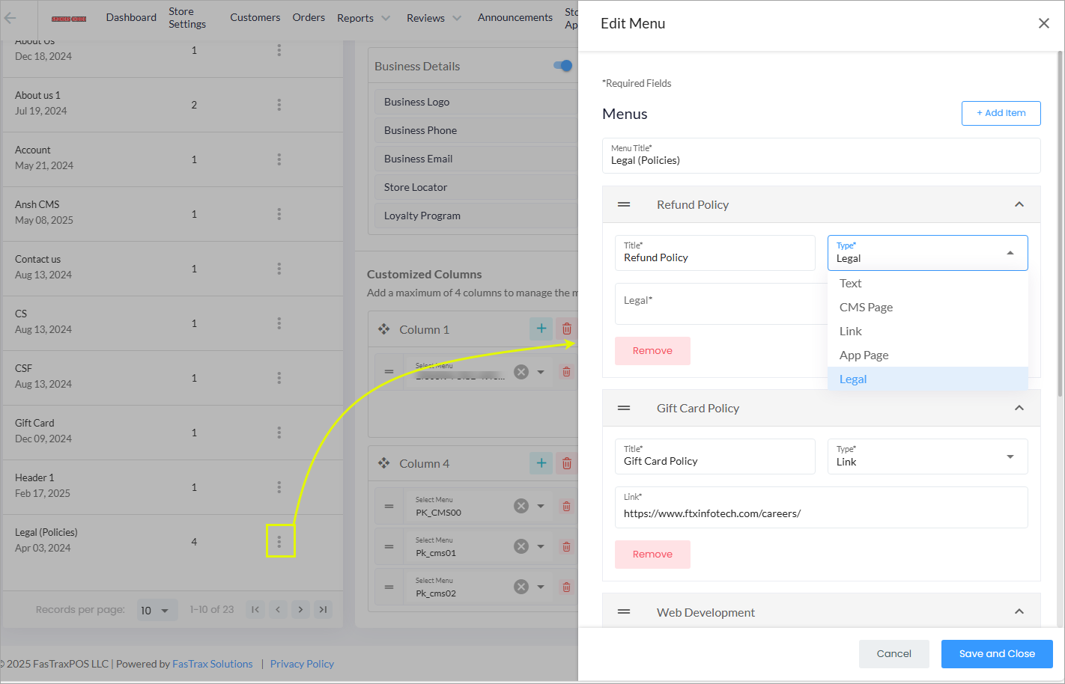Collapse the Refund Policy section
This screenshot has height=684, width=1065.
click(x=1019, y=204)
